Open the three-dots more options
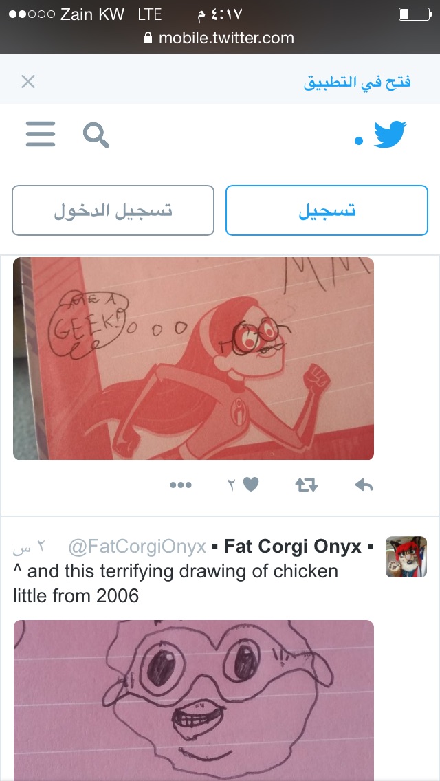 (x=180, y=485)
